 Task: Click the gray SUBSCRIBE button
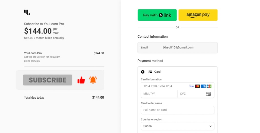(x=48, y=80)
